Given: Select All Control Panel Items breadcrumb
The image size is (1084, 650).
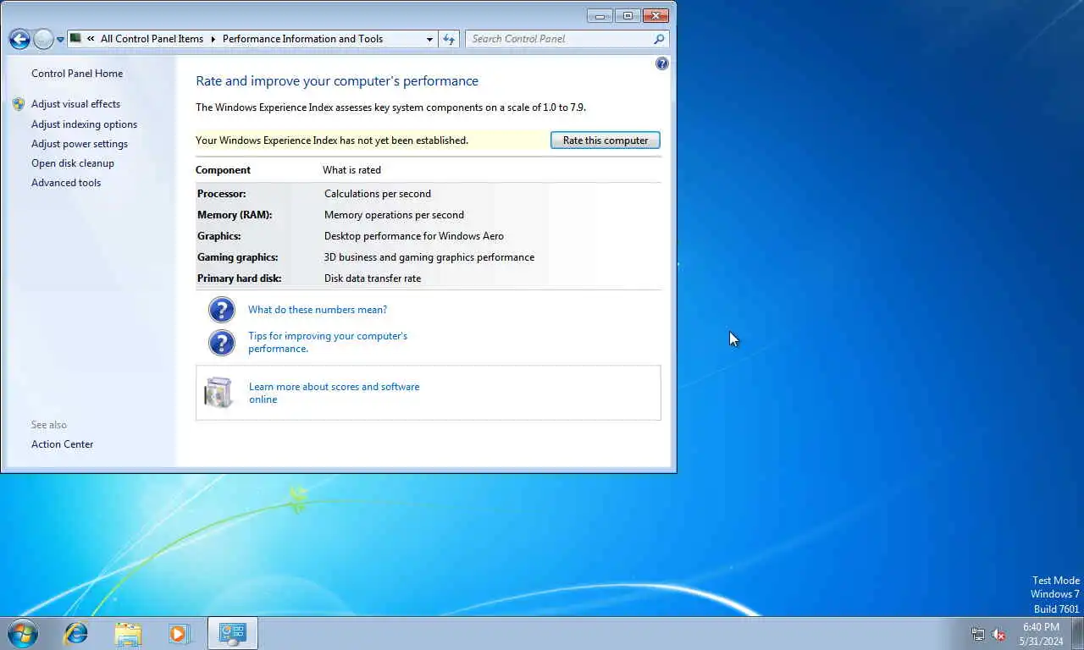Looking at the screenshot, I should pyautogui.click(x=152, y=39).
